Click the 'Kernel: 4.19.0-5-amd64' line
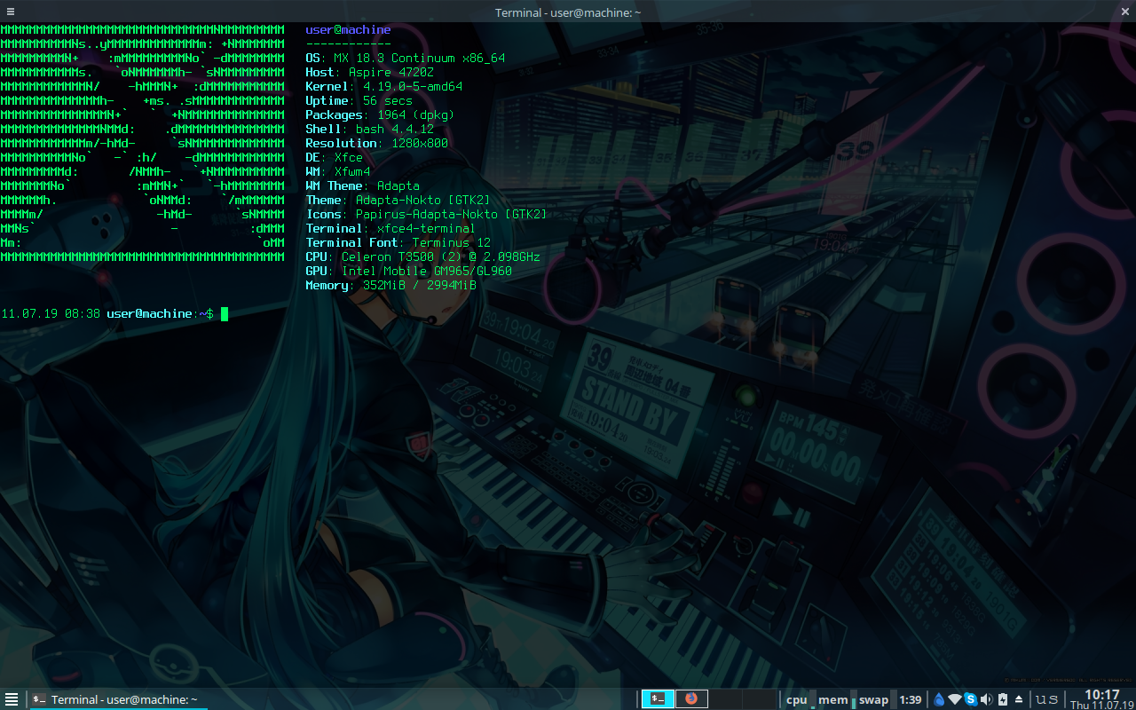This screenshot has height=710, width=1136. coord(383,86)
